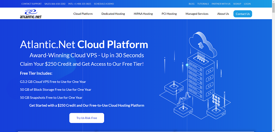Image resolution: width=275 pixels, height=132 pixels.
Task: Open the HIPAA Hosting menu
Action: click(143, 14)
